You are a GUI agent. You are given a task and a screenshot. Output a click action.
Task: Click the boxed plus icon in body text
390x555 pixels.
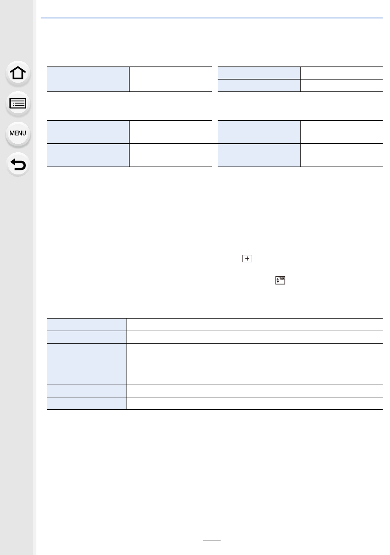point(247,259)
